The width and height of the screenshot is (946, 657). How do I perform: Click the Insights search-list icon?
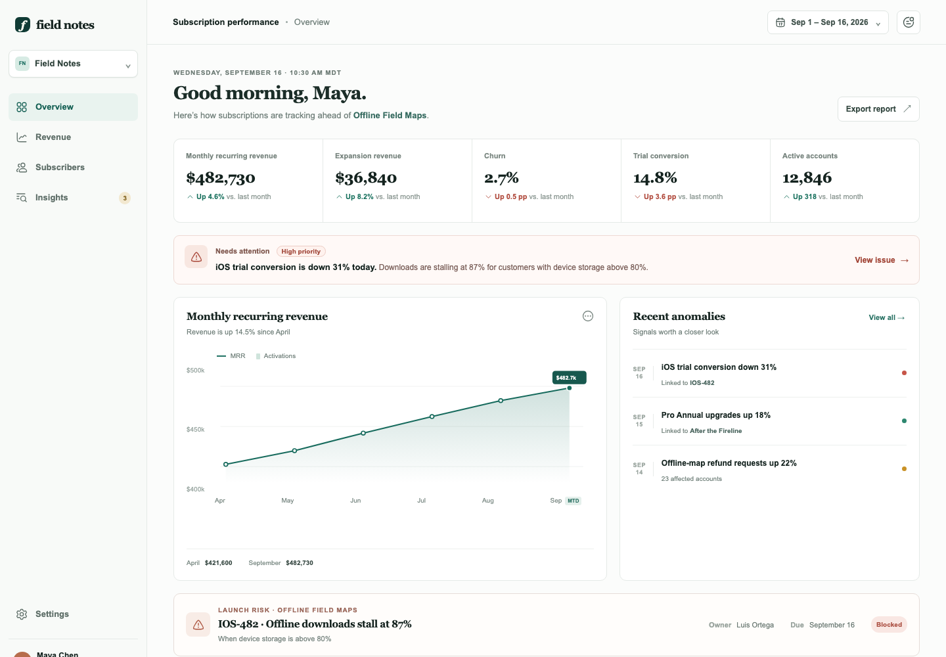click(22, 198)
